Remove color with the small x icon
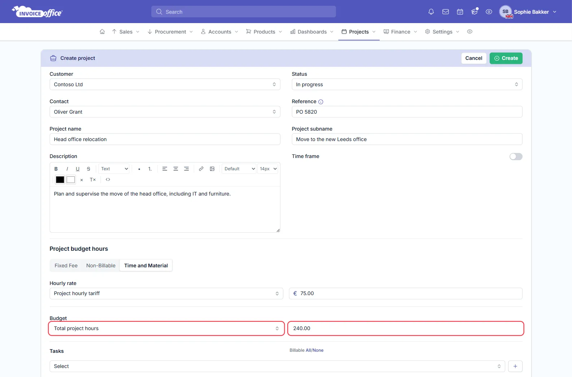 pos(82,180)
